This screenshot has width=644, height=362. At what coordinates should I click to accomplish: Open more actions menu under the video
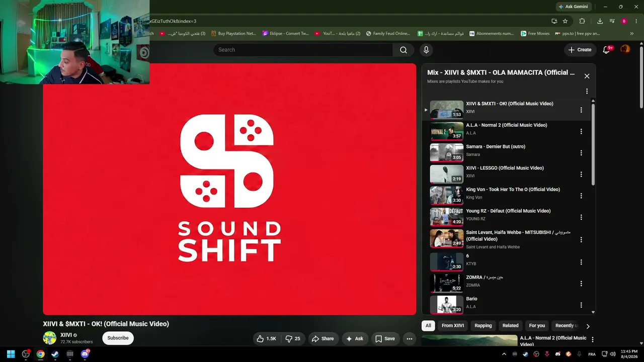tap(410, 339)
